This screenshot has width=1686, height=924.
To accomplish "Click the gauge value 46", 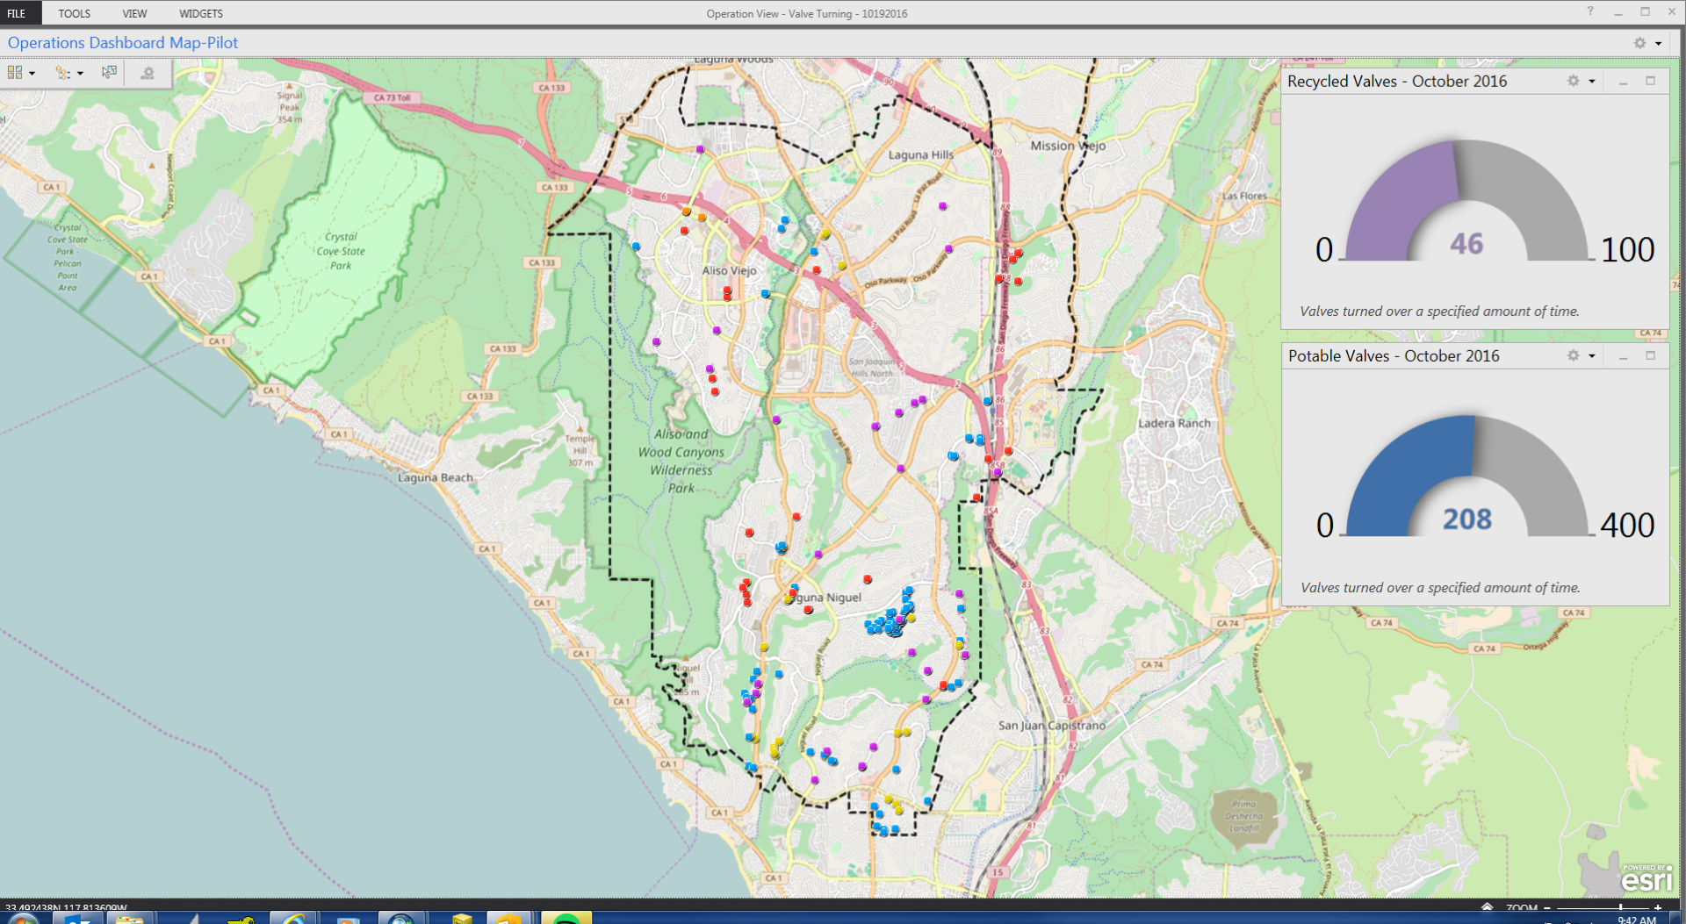I will 1466,244.
